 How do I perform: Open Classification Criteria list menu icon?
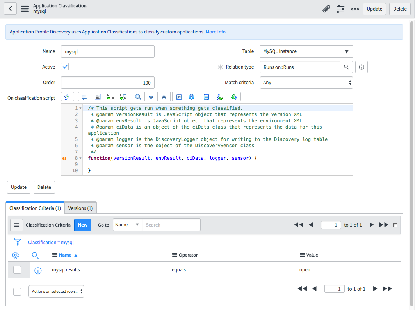16,225
